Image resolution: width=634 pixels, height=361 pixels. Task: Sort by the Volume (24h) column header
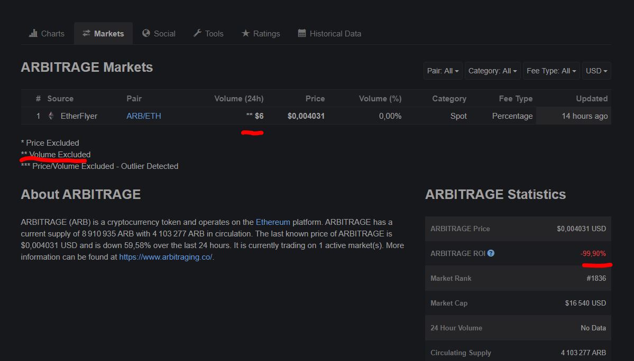click(238, 98)
